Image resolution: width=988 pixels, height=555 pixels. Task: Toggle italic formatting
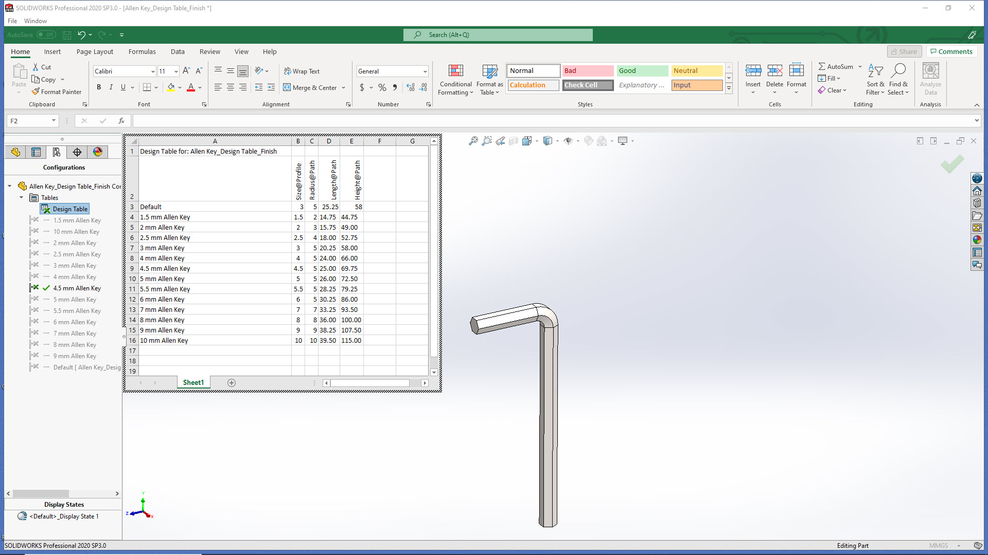click(111, 87)
